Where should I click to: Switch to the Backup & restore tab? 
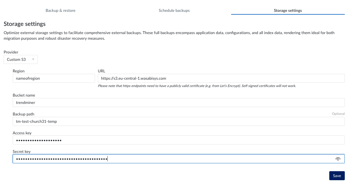click(60, 10)
